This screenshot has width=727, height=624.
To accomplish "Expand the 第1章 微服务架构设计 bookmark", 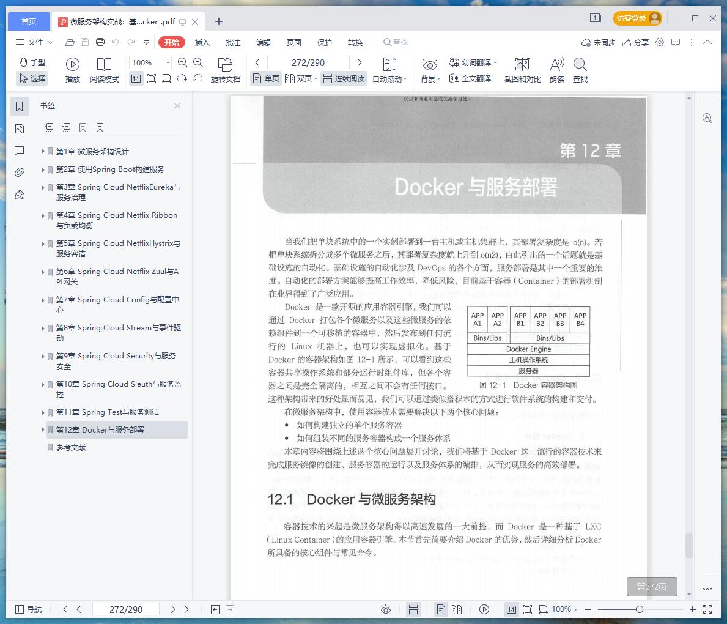I will pyautogui.click(x=43, y=151).
